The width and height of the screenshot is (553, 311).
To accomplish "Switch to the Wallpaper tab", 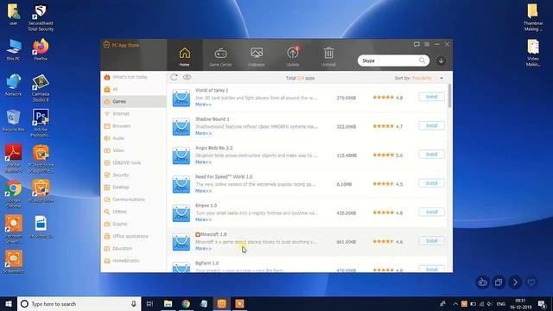I will click(x=257, y=55).
